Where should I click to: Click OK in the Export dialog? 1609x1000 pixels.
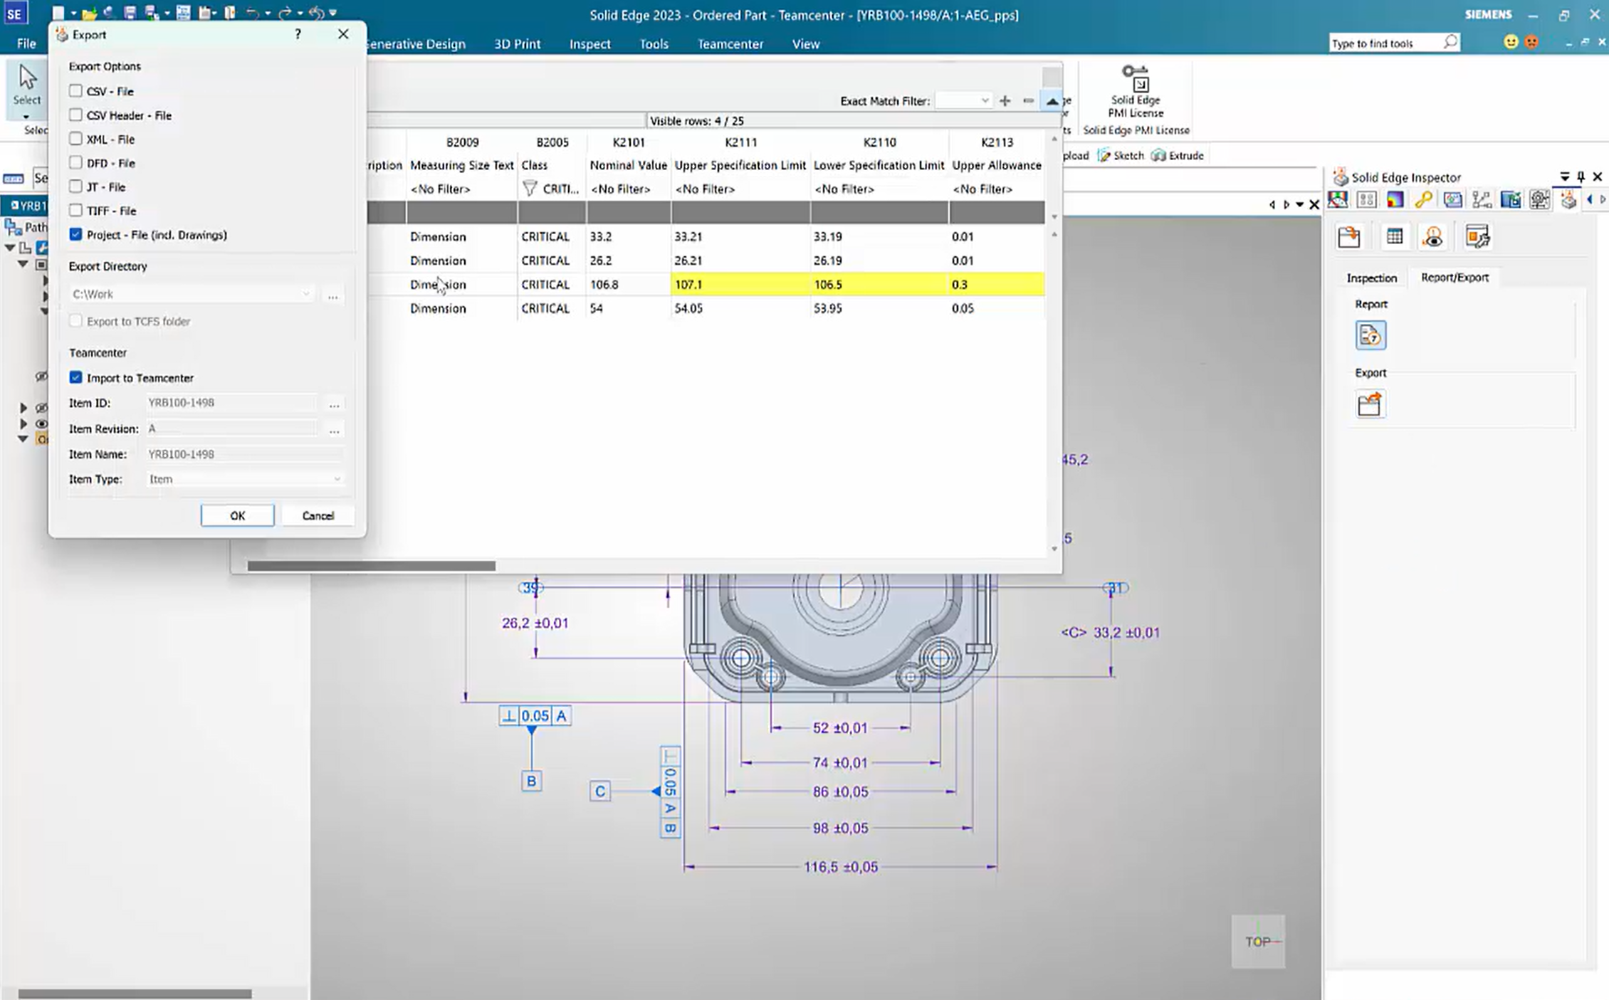tap(237, 515)
